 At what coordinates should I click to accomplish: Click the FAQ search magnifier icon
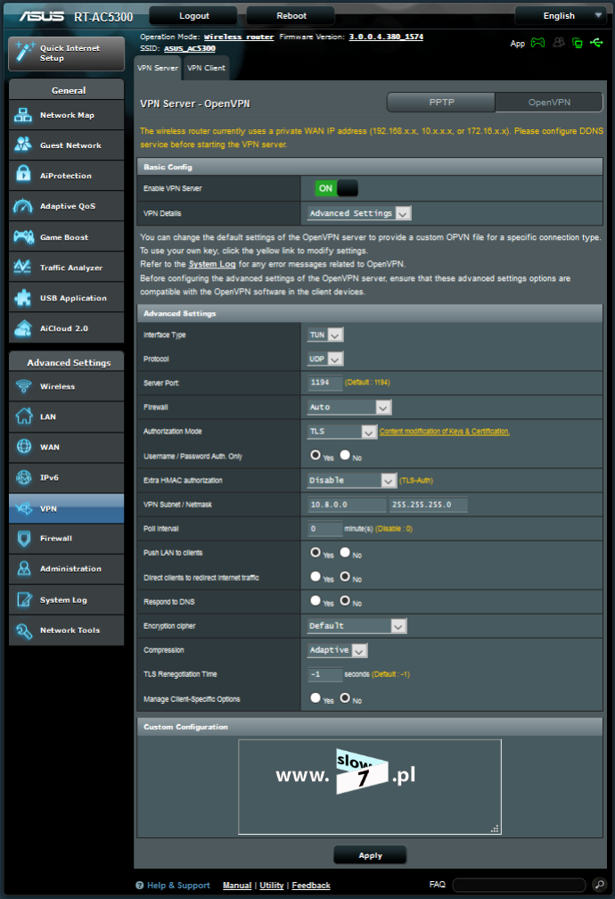(599, 885)
